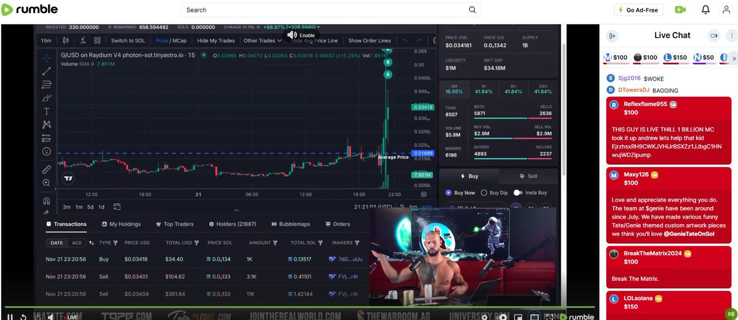
Task: Select the Sell trade tab
Action: point(528,175)
